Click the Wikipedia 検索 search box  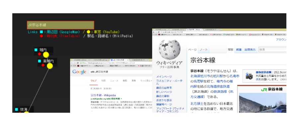272,50
